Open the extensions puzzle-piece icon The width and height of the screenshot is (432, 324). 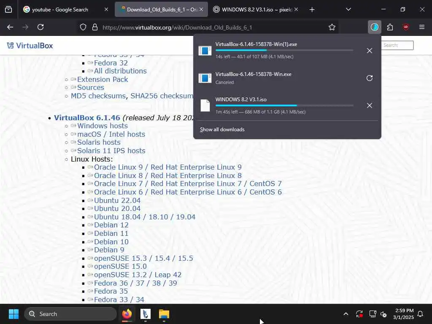(390, 27)
